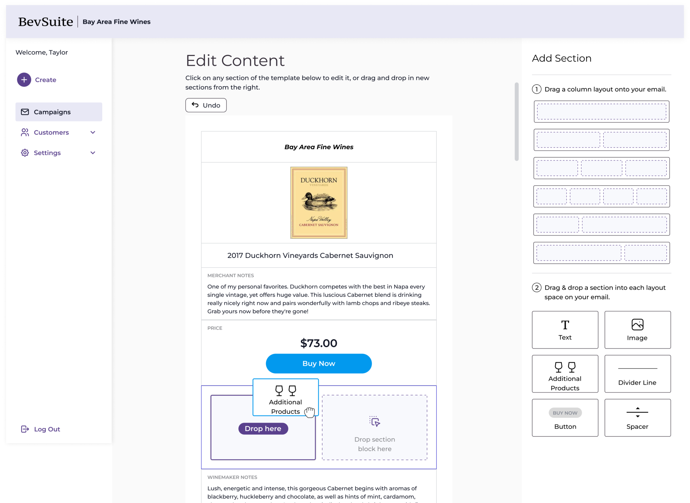Click the purple Drop here pill

(263, 429)
